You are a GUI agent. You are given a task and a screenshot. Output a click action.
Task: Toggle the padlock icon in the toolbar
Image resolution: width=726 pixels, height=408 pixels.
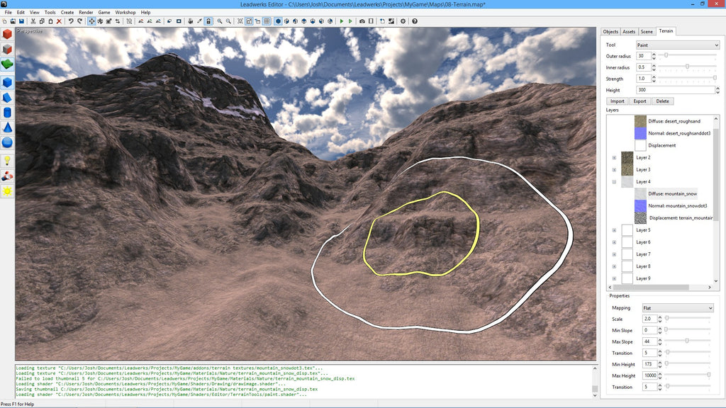[208, 21]
